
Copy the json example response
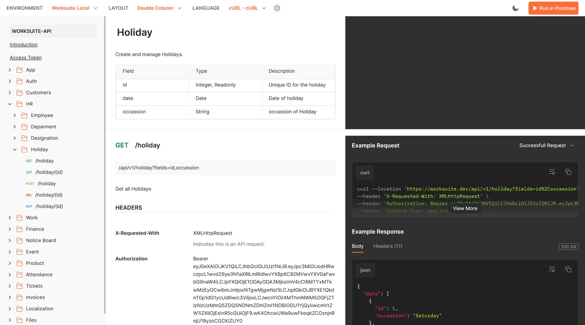click(568, 270)
